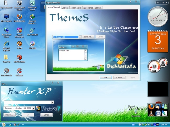Click Cancel in Display Properties
The image size is (170, 127).
pyautogui.click(x=119, y=78)
